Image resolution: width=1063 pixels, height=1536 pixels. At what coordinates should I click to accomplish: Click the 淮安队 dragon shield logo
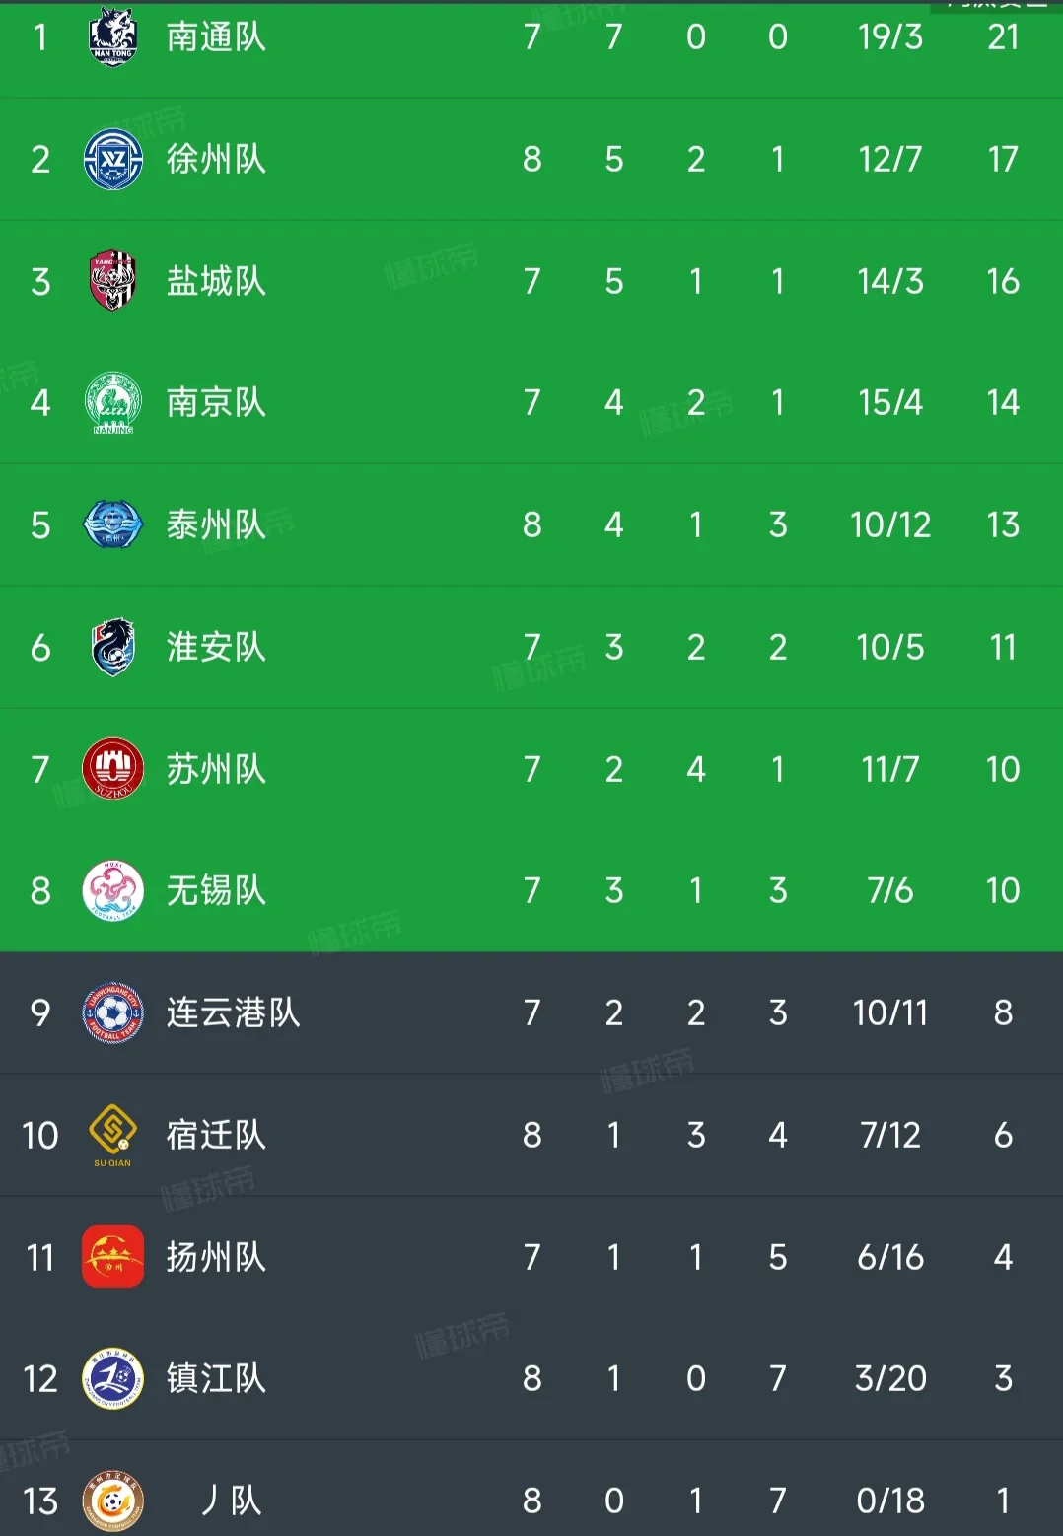112,647
